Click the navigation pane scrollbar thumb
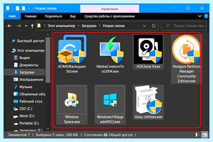213x142 pixels. click(x=48, y=60)
